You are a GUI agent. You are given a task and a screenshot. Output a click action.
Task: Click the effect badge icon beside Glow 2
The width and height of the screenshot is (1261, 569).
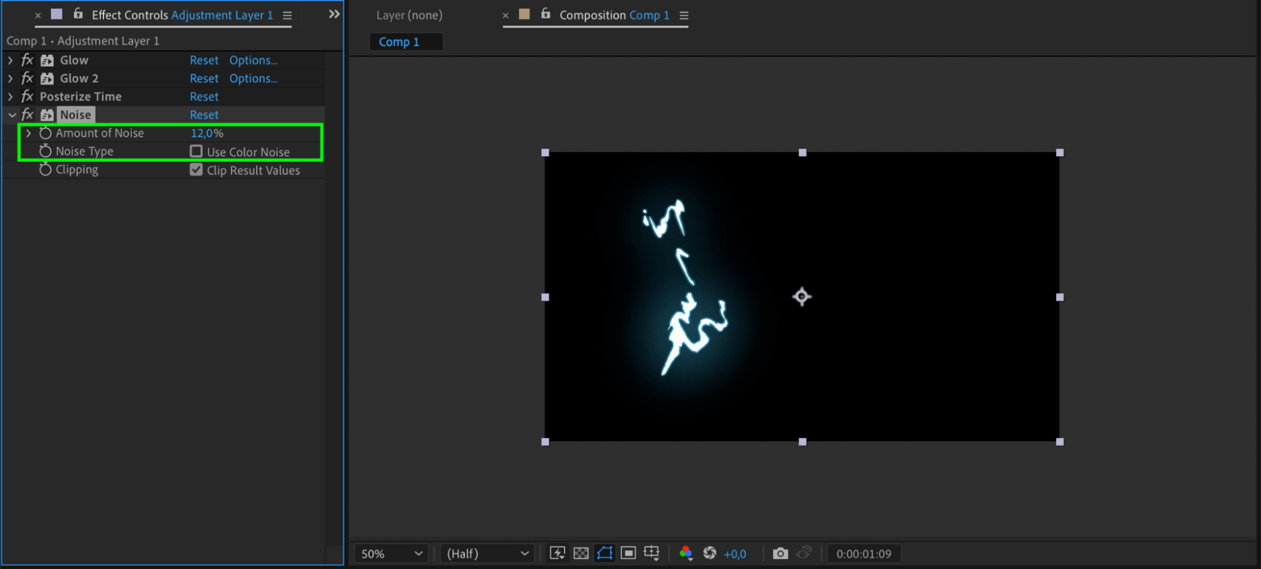tap(47, 79)
